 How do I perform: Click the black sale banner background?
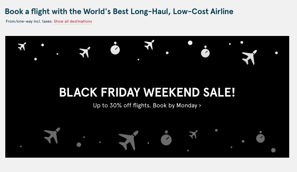pos(147,76)
